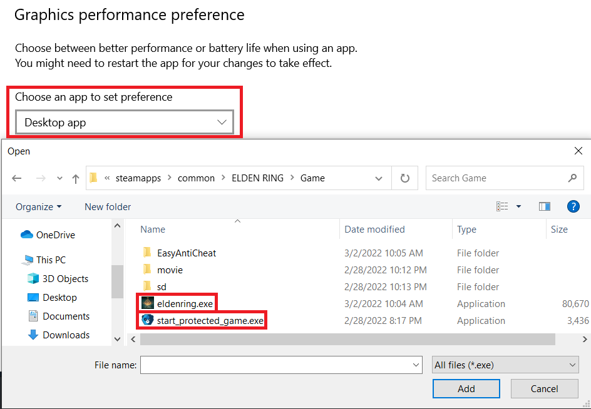Open the EasyAntiCheat folder
The height and width of the screenshot is (409, 591).
[x=186, y=253]
